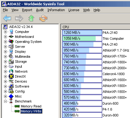130x118 pixels.
Task: Click the blue Back arrow toolbar icon
Action: point(7,18)
